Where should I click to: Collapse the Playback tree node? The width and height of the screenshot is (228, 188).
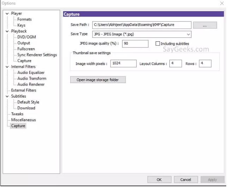(x=7, y=31)
